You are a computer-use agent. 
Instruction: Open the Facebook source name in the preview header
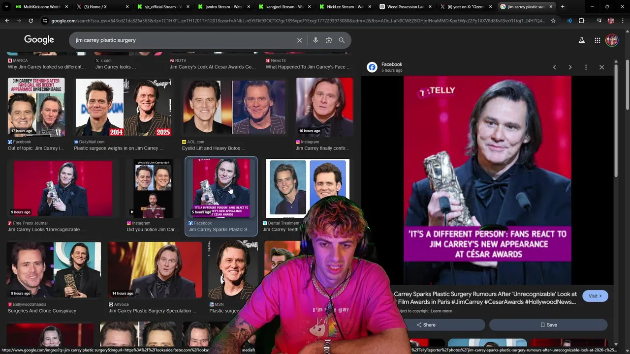tap(392, 64)
